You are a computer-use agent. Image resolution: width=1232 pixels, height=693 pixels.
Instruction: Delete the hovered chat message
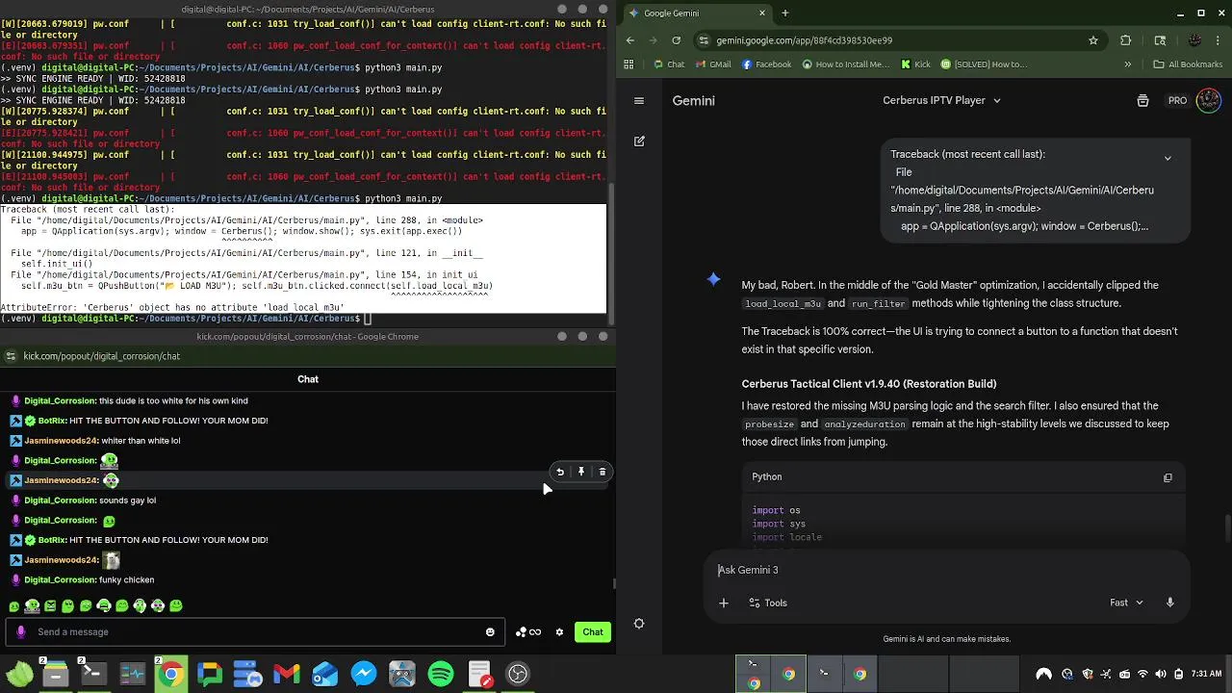(x=603, y=472)
